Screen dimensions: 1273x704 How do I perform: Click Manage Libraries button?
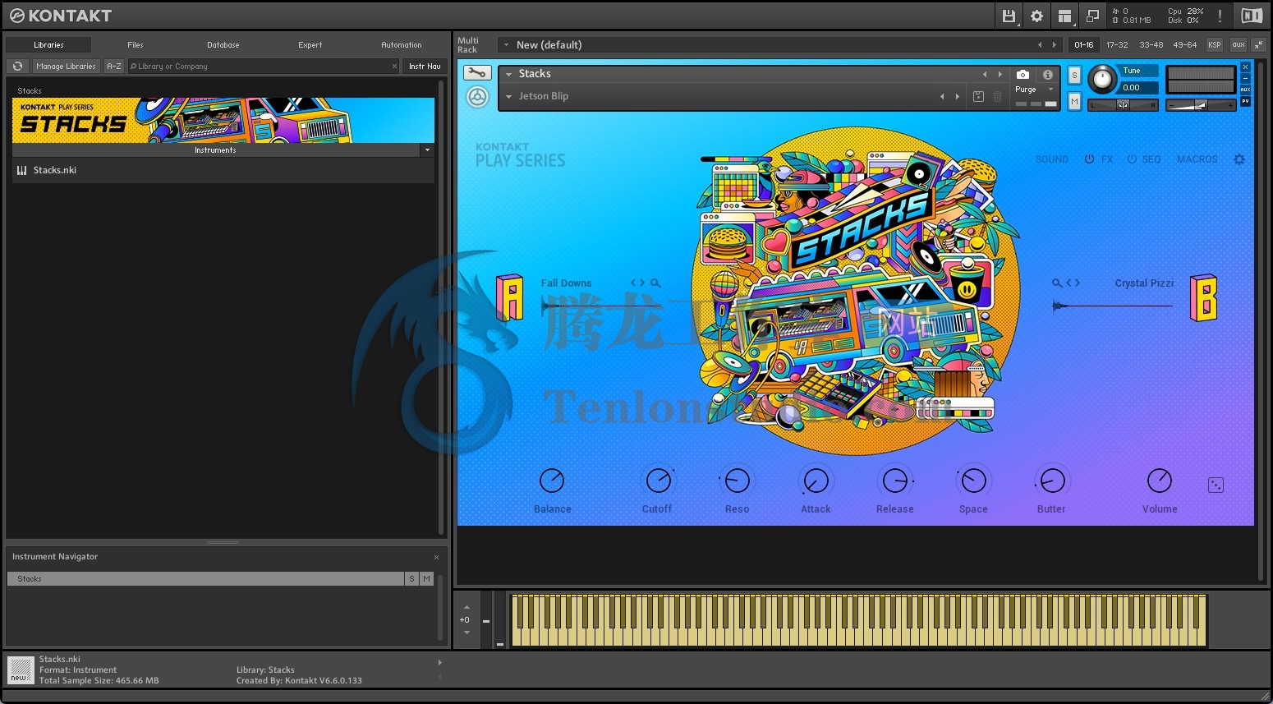pos(66,66)
